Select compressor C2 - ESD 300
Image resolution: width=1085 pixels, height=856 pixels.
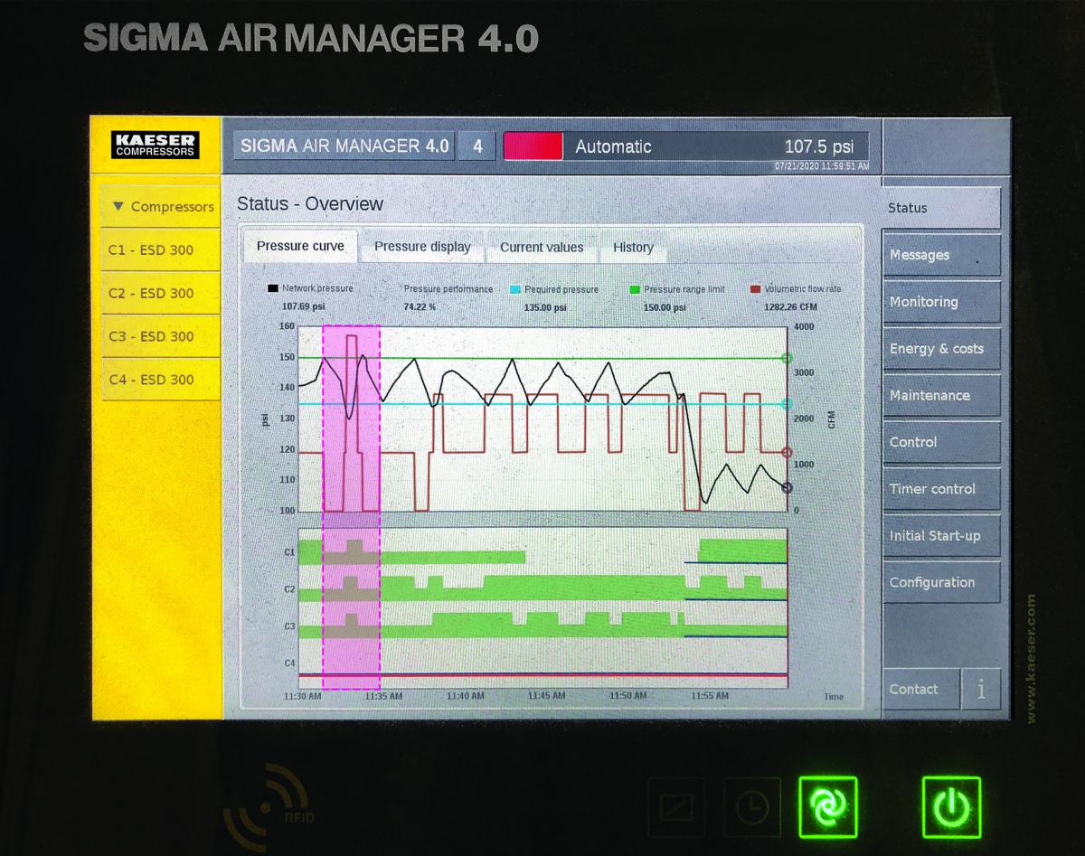pyautogui.click(x=162, y=293)
